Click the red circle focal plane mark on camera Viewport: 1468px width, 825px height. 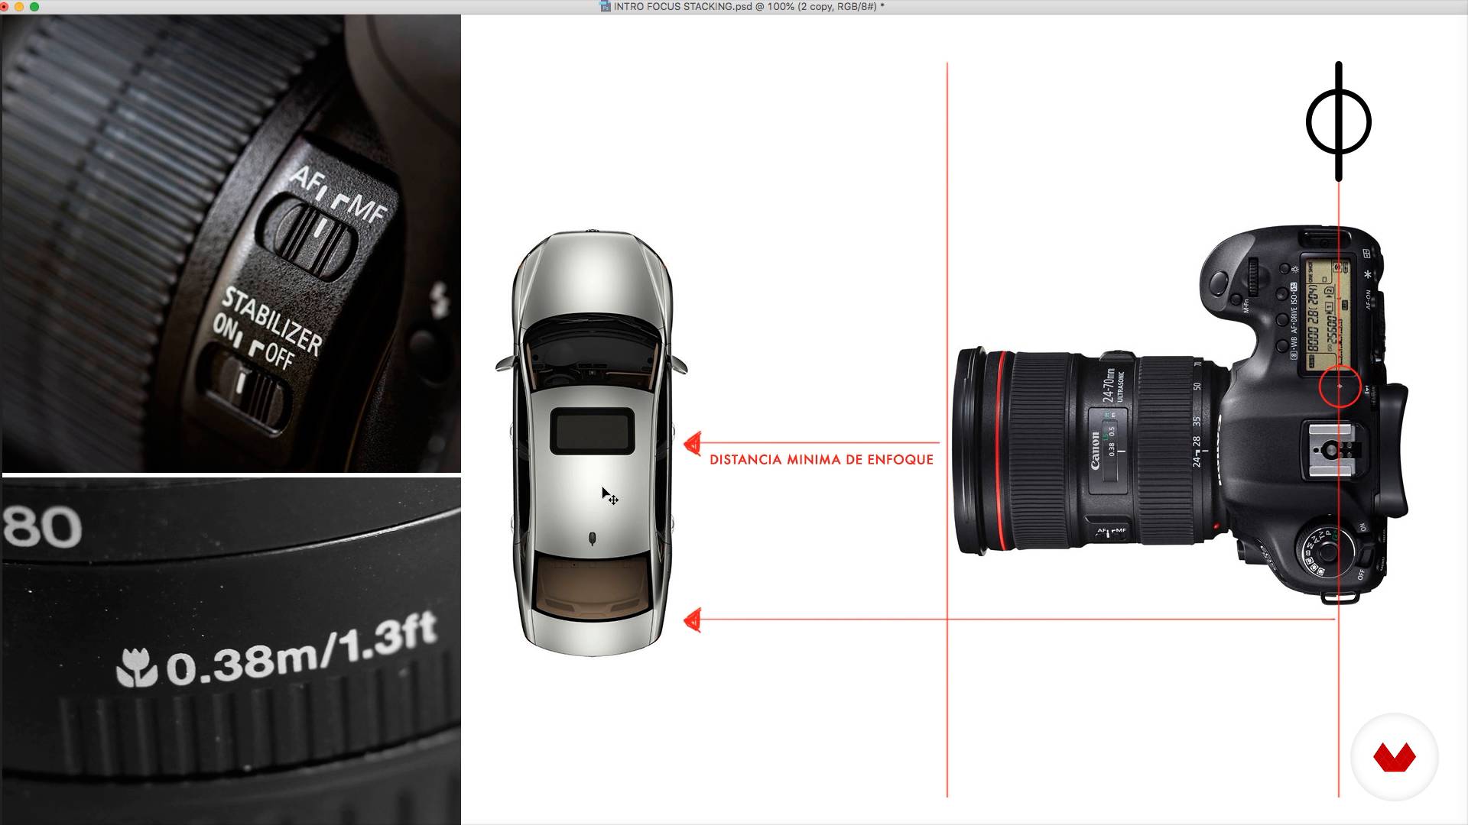pyautogui.click(x=1340, y=387)
